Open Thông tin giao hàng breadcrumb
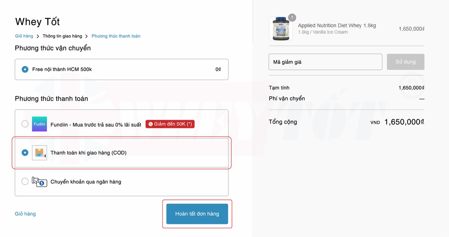 [x=62, y=36]
